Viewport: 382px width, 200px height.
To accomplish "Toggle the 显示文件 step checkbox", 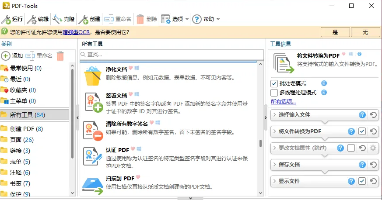I will tap(362, 181).
